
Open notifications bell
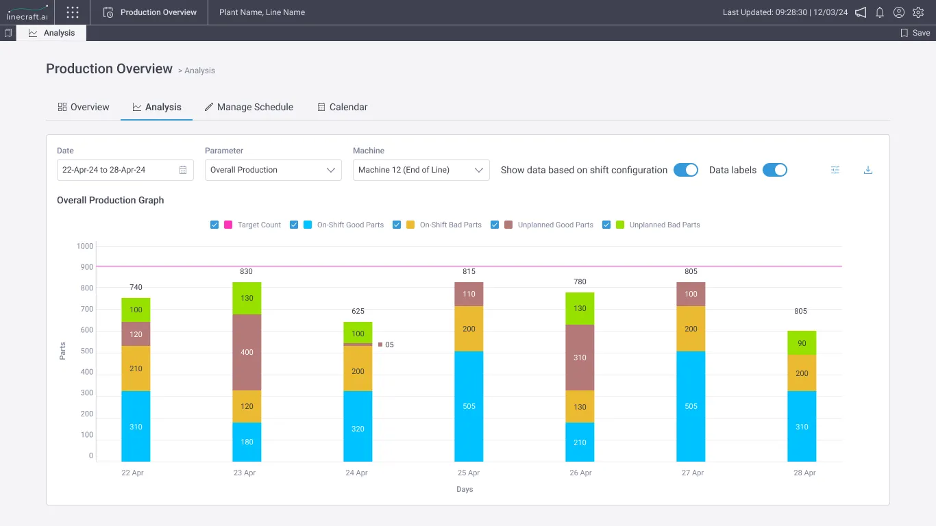[x=880, y=12]
